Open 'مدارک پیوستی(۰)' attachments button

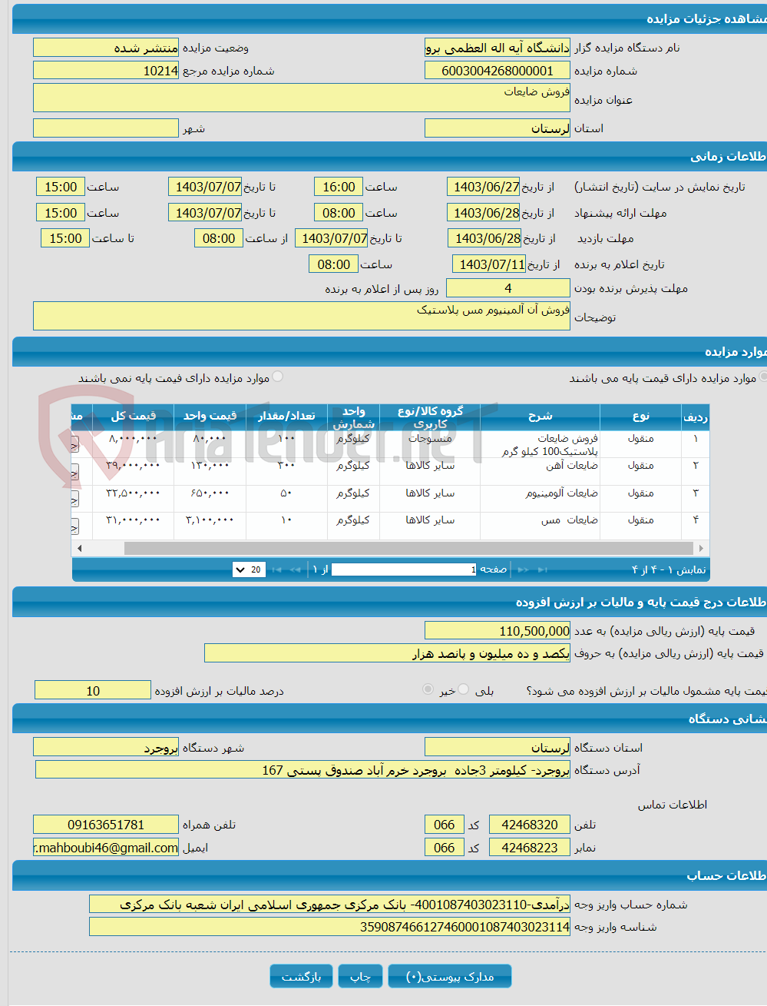click(450, 976)
